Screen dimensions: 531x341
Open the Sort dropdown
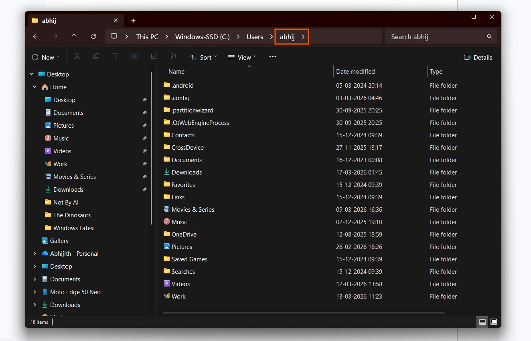click(x=203, y=57)
